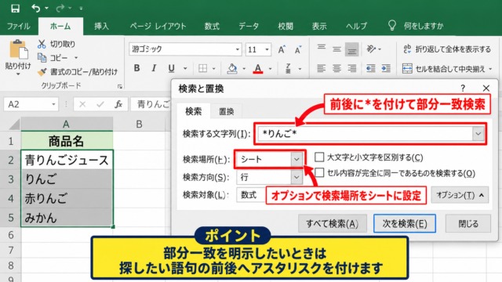Screen dimensions: 502x282
Task: Toggle Italic formatting button
Action: click(x=154, y=68)
